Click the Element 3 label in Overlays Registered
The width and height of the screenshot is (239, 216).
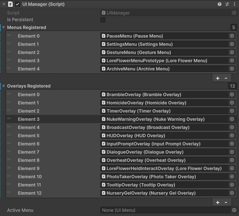coord(29,119)
